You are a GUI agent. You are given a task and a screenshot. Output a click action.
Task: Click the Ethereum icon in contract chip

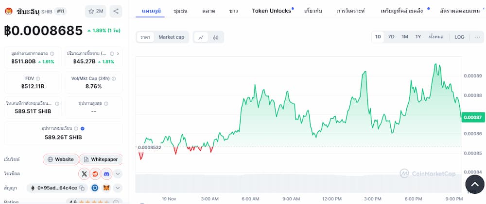coord(33,188)
